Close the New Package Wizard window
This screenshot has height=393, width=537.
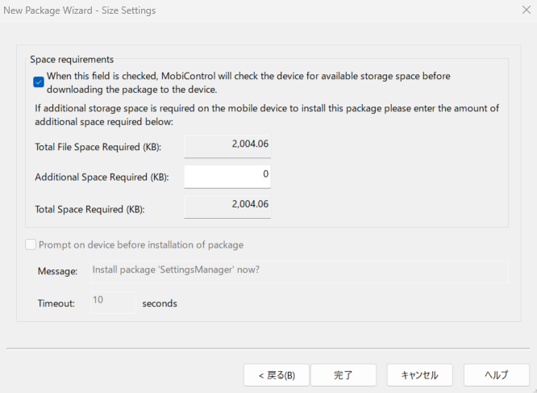pyautogui.click(x=527, y=10)
